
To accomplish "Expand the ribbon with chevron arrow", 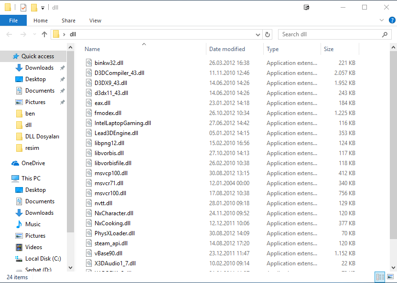I will pyautogui.click(x=381, y=21).
